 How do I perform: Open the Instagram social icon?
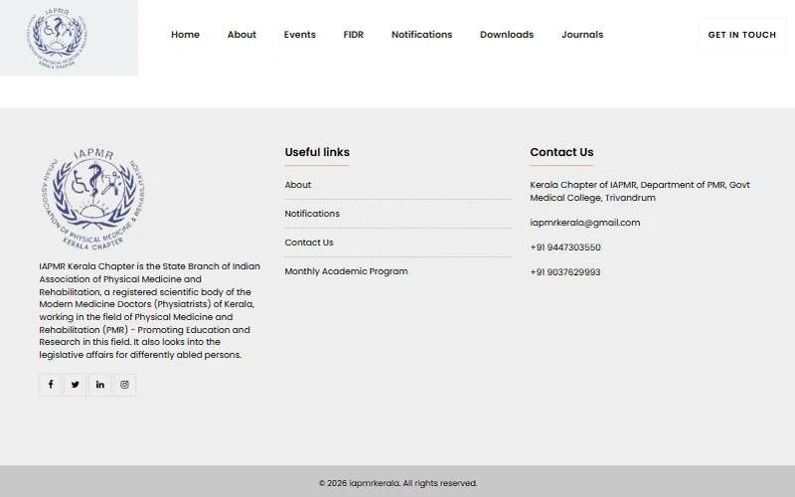point(125,385)
